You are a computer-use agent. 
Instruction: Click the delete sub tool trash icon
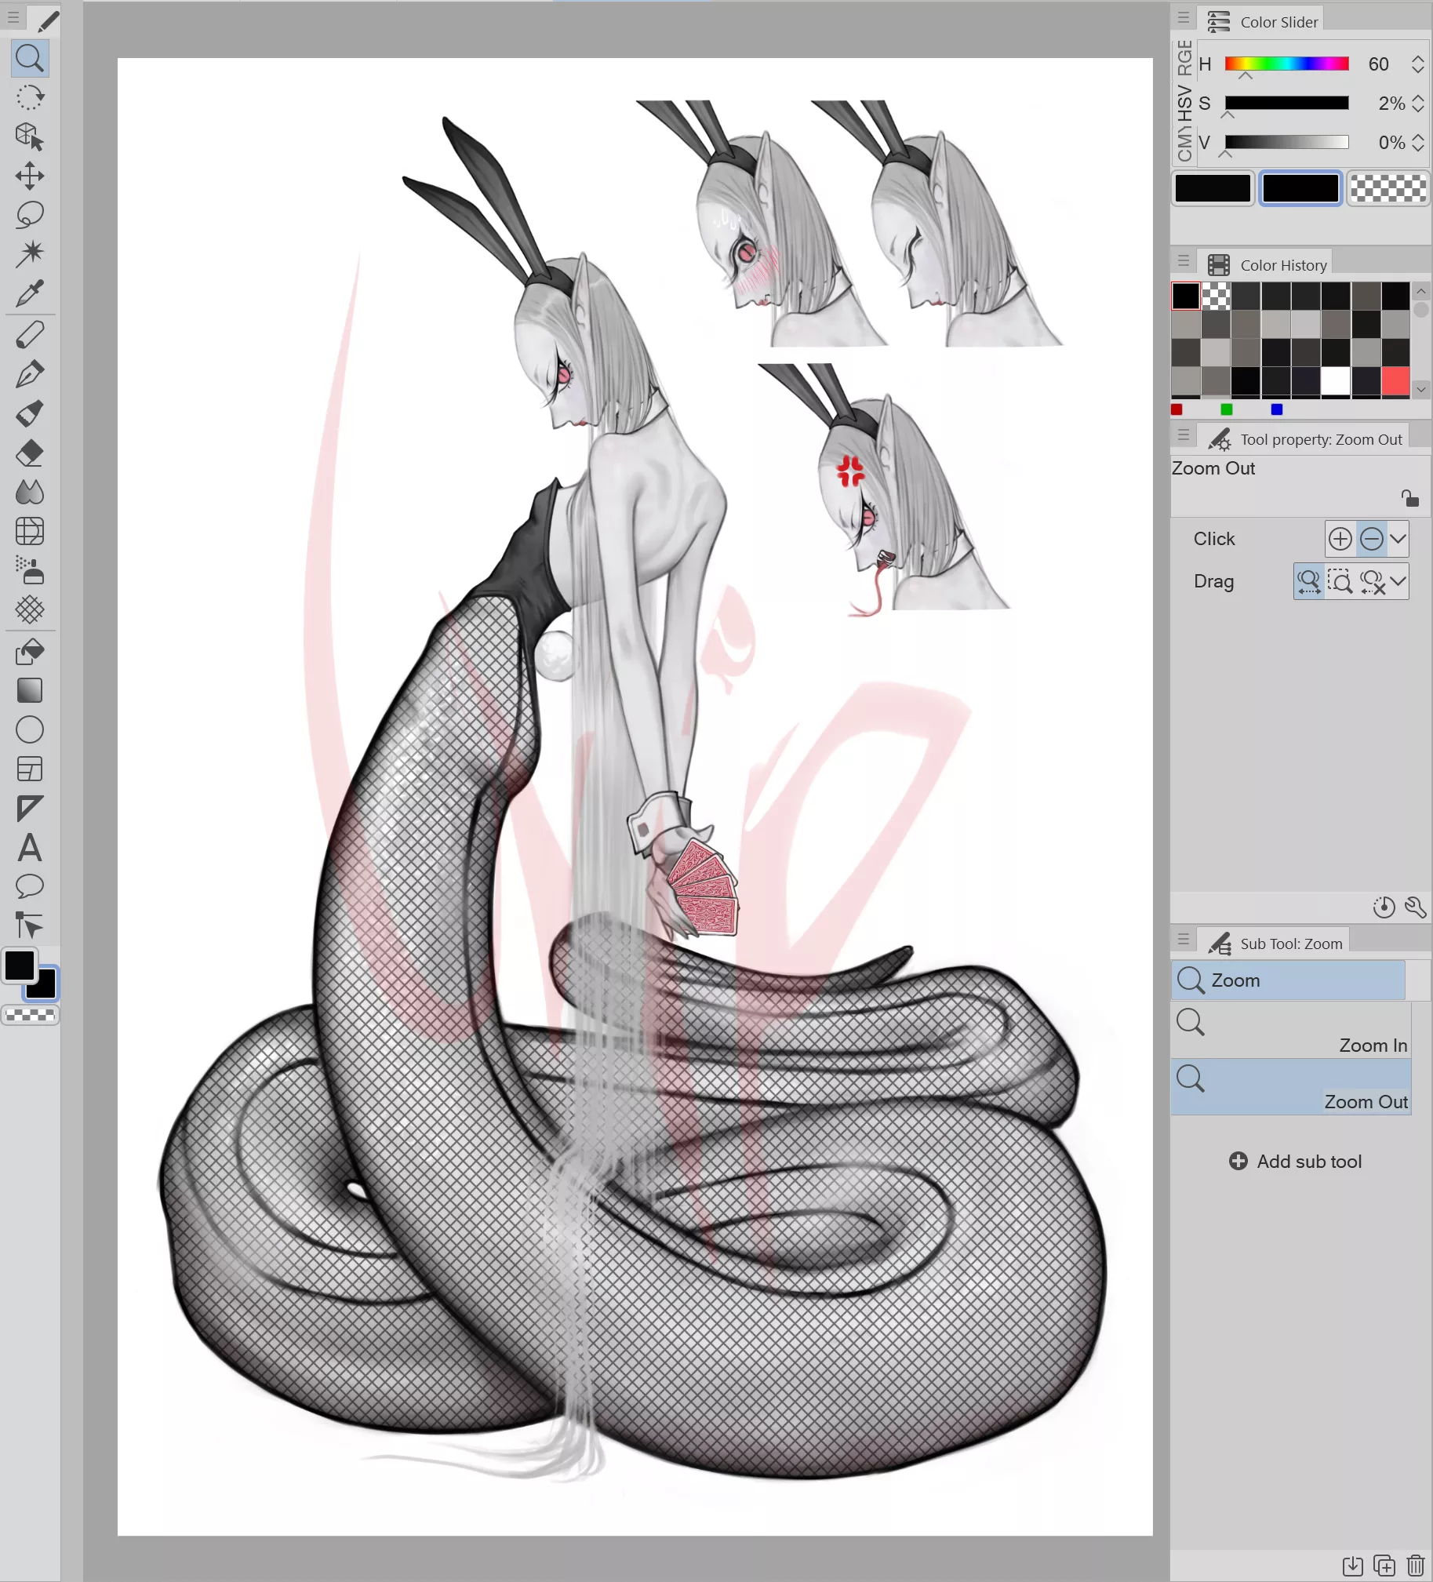click(x=1416, y=1565)
